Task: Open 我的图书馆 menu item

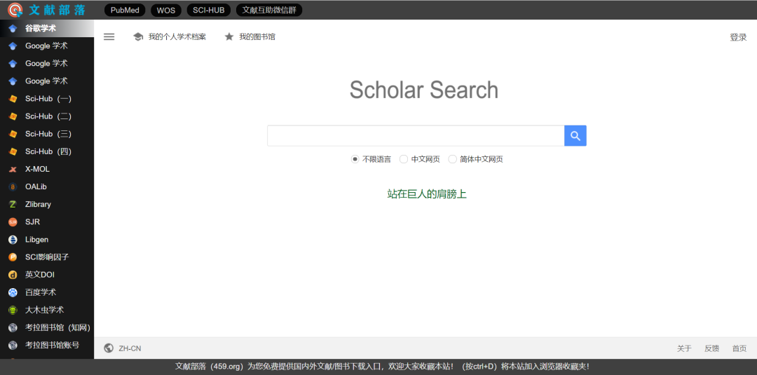Action: 257,36
